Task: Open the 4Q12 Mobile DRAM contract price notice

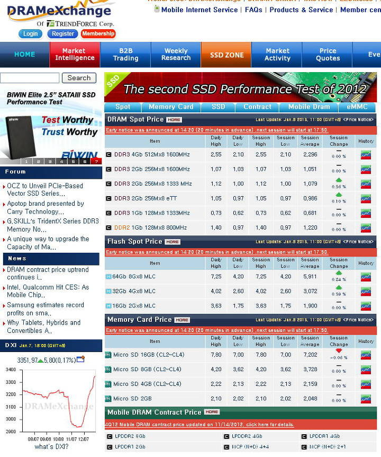Action: coord(199,425)
